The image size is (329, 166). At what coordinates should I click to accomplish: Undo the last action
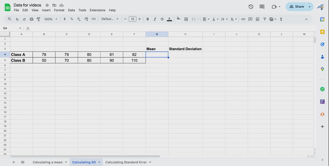[x=17, y=19]
